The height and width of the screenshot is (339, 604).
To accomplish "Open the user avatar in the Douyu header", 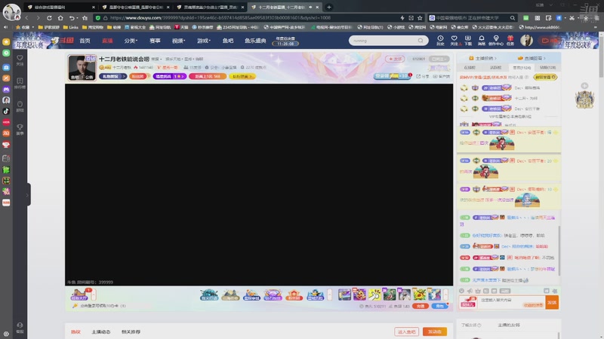I will (526, 40).
